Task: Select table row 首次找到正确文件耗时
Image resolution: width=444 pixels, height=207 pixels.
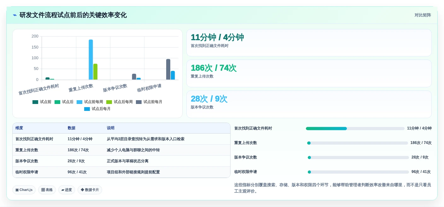Action: [121, 139]
